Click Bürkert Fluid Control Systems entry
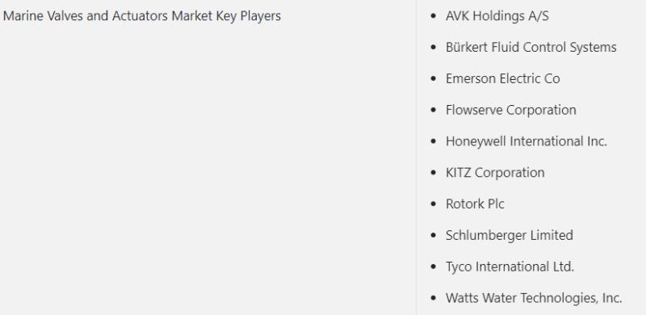The image size is (646, 315). (x=531, y=48)
